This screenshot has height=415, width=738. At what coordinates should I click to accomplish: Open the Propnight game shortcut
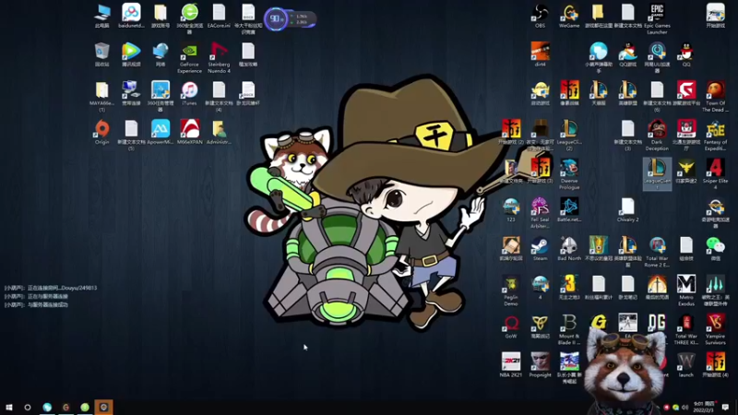540,365
